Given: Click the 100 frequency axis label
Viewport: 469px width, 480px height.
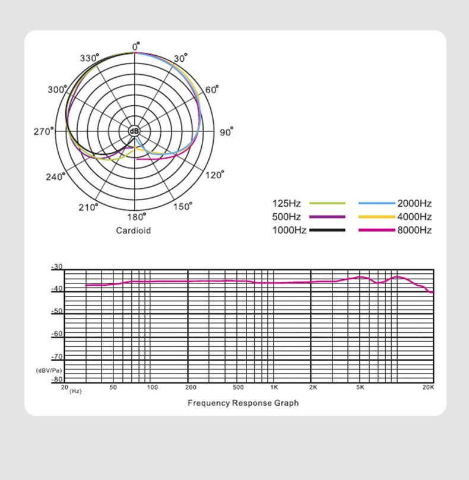Looking at the screenshot, I should pos(153,387).
